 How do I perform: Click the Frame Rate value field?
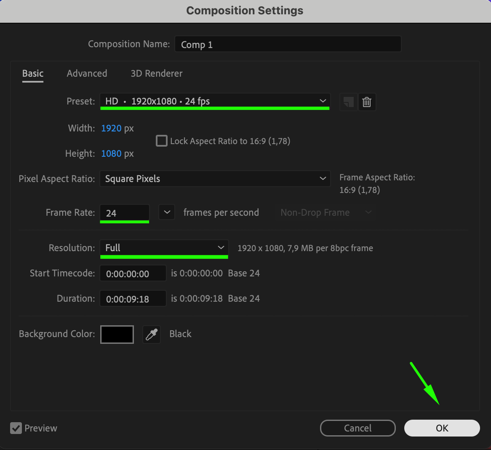coord(124,213)
